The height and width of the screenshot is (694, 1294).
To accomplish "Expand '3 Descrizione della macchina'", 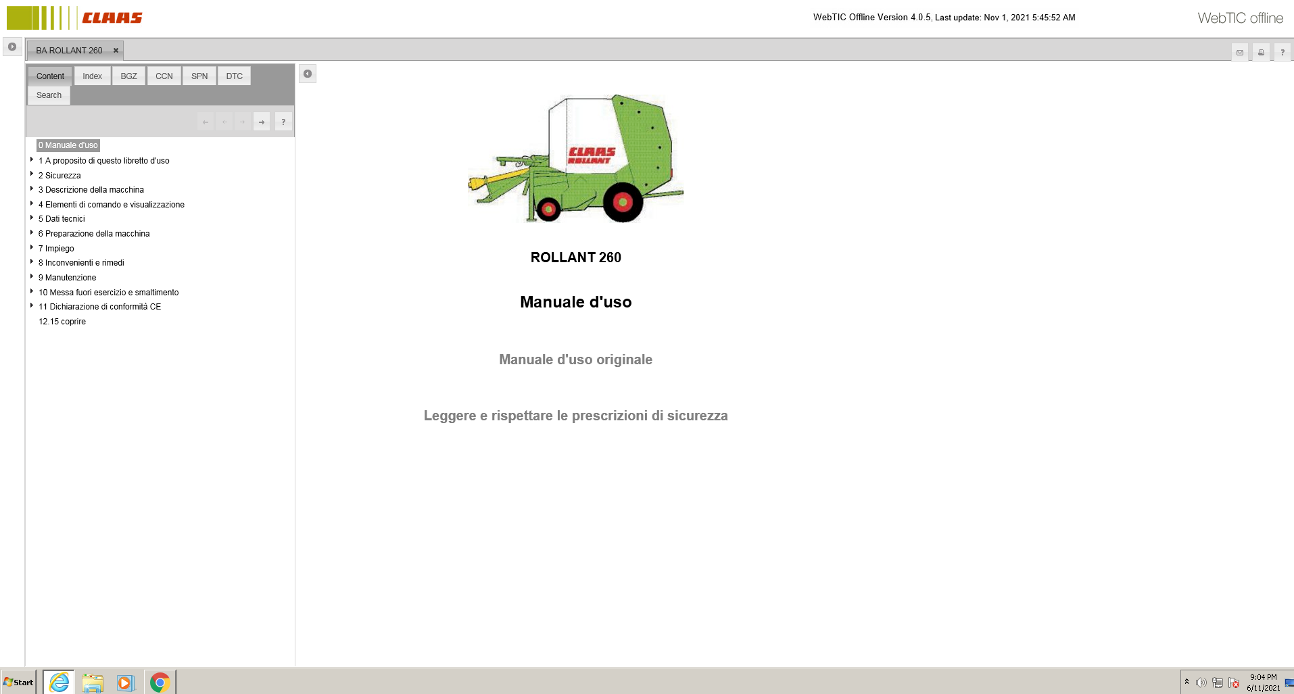I will (x=32, y=189).
